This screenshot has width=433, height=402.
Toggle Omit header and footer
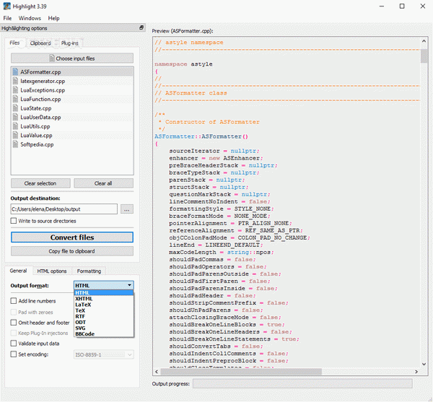[14, 323]
